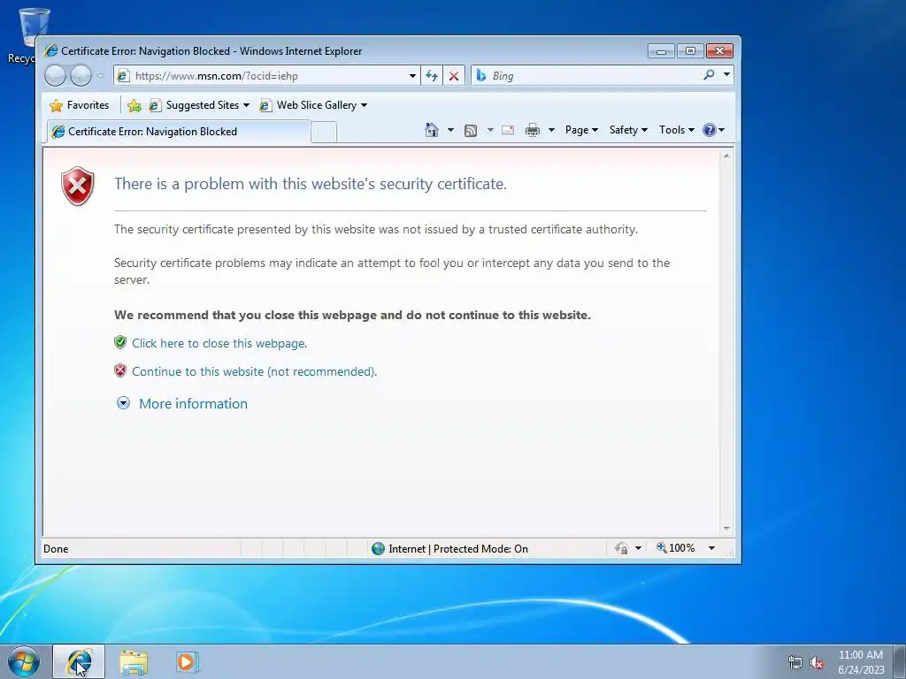Open the Safety menu
Viewport: 906px width, 679px height.
[x=628, y=130]
